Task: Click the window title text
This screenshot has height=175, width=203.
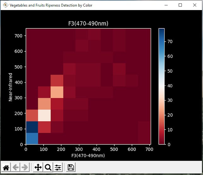Action: point(51,5)
